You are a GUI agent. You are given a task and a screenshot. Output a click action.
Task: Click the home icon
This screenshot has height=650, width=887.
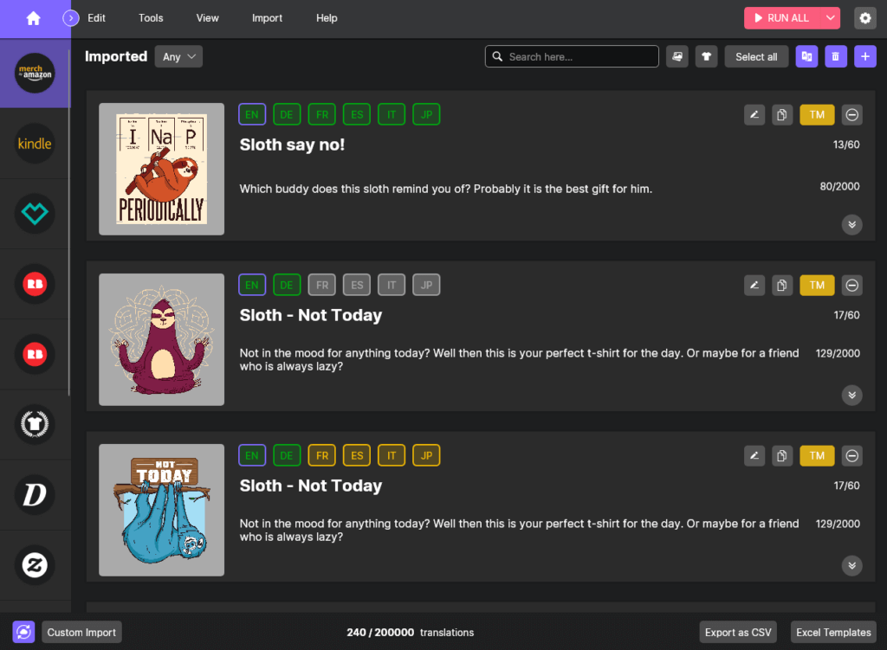click(x=34, y=18)
